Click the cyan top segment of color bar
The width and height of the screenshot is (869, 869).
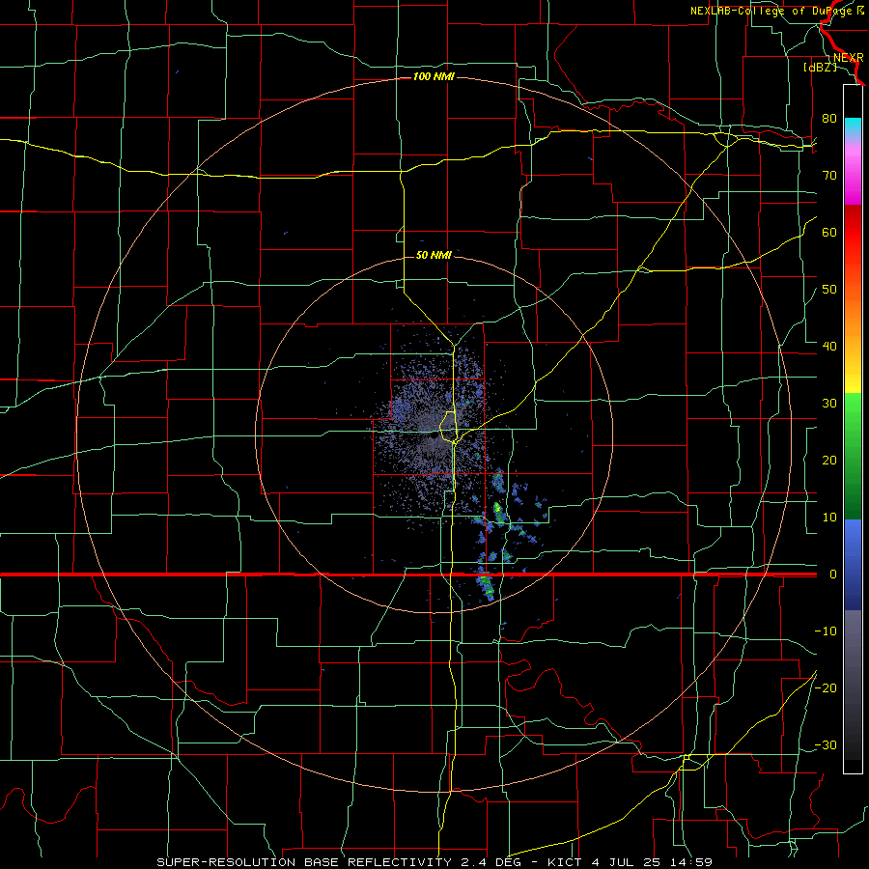point(853,125)
